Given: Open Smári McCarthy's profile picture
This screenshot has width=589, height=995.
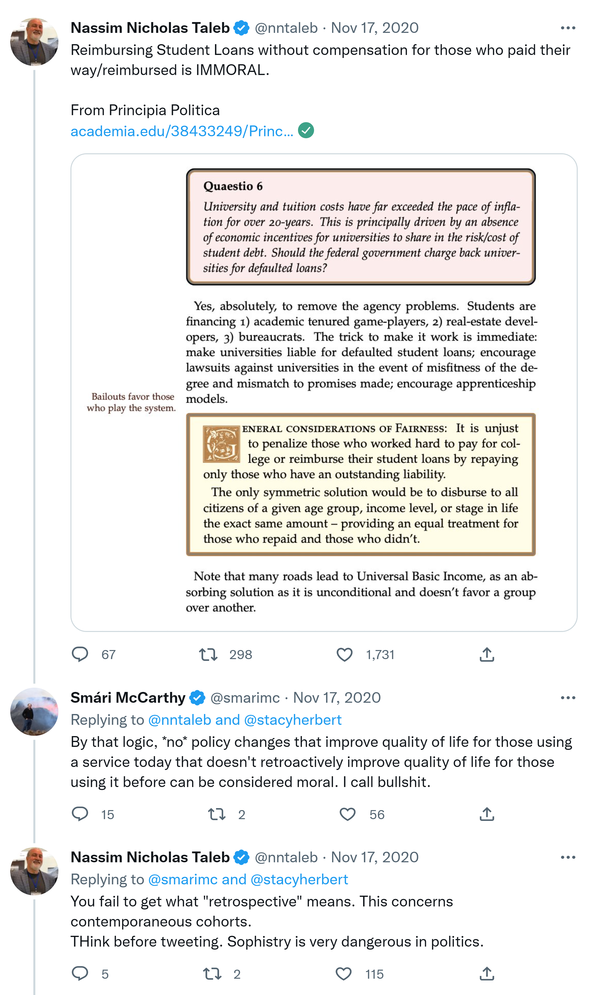Looking at the screenshot, I should click(x=34, y=712).
